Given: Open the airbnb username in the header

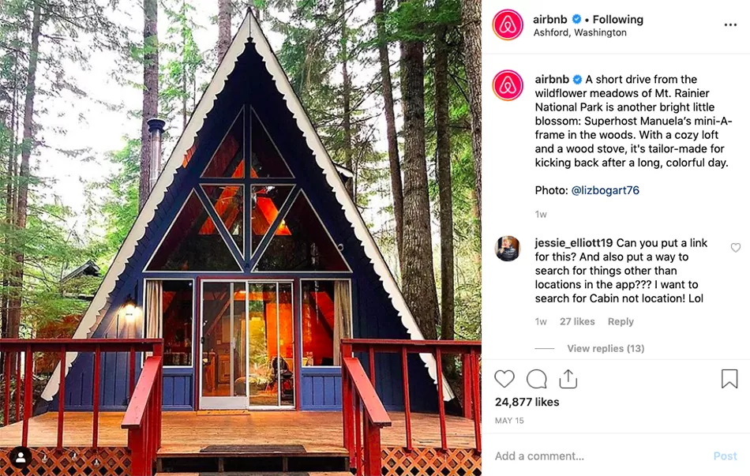Looking at the screenshot, I should (550, 20).
